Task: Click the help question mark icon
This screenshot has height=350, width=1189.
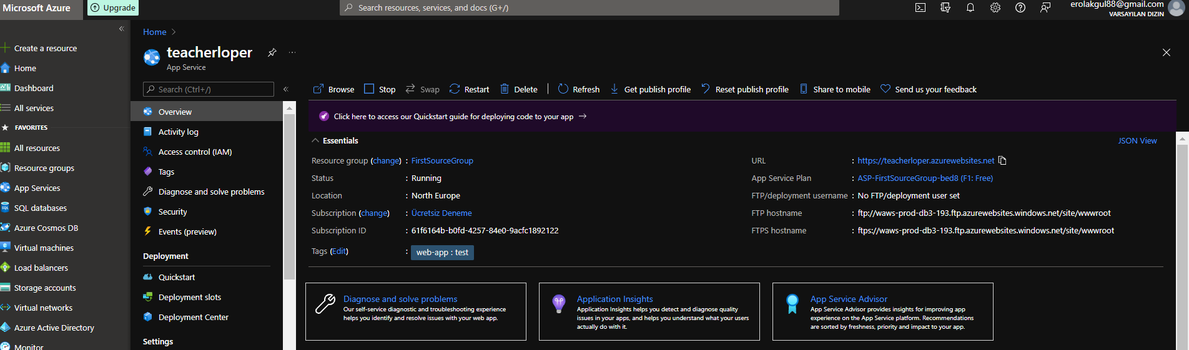Action: (1020, 8)
